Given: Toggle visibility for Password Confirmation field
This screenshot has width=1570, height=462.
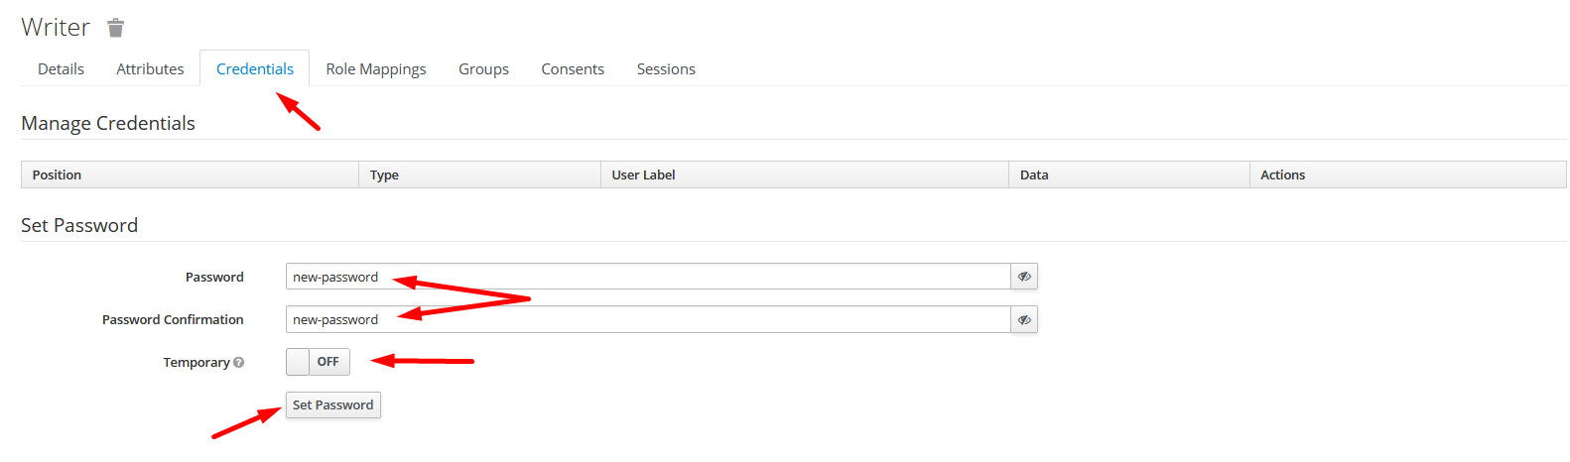Looking at the screenshot, I should [1024, 319].
